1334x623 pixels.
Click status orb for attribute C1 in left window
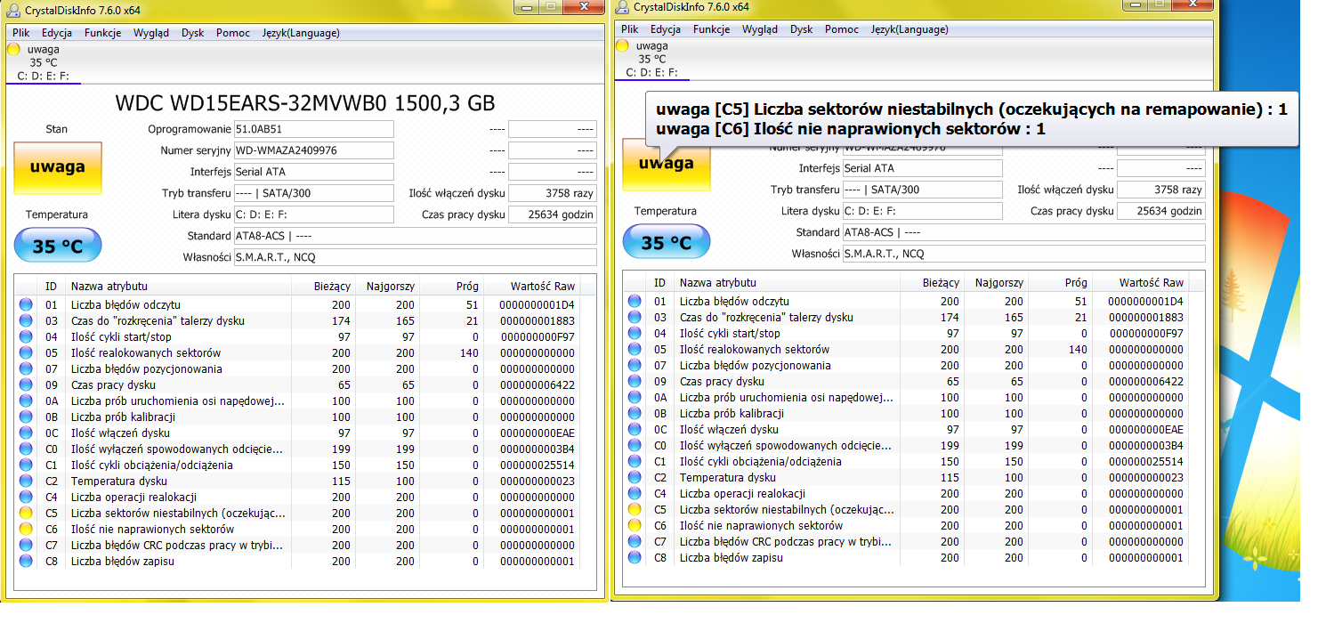(26, 465)
